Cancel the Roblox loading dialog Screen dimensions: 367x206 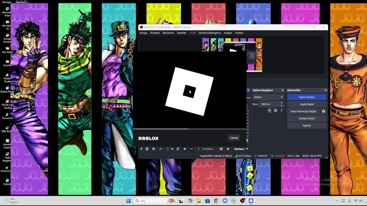click(234, 138)
